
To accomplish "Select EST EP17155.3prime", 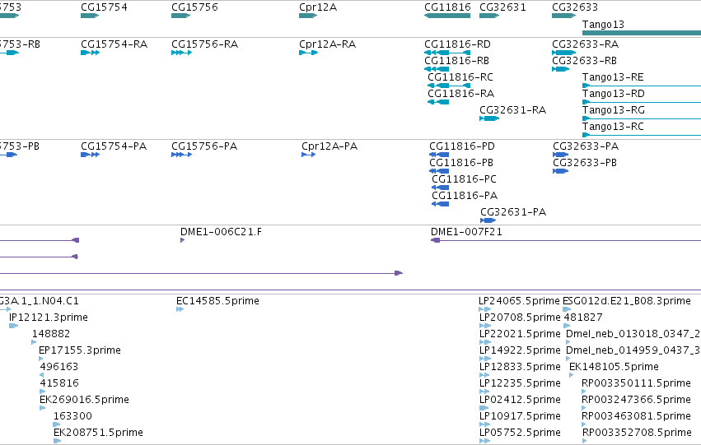I will pos(80,351).
